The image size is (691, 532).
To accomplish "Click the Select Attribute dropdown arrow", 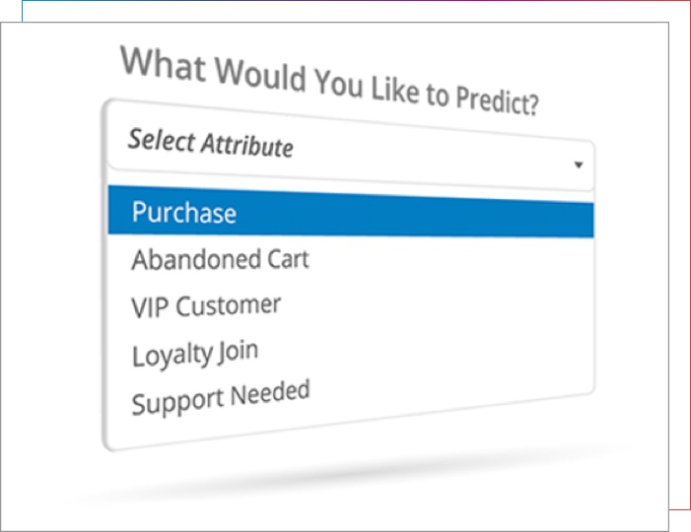I will tap(580, 165).
